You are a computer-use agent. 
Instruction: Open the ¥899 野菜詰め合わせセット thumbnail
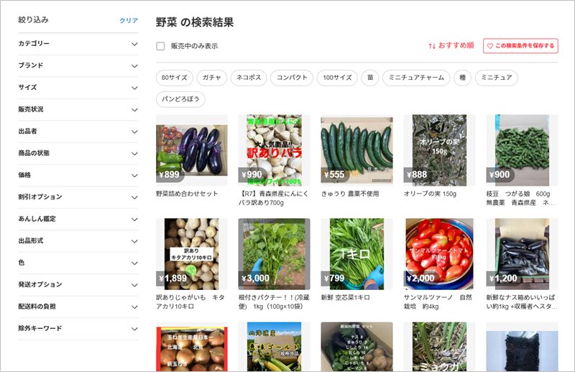pyautogui.click(x=192, y=150)
